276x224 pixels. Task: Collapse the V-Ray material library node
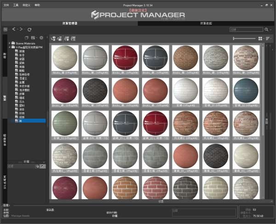(10, 47)
